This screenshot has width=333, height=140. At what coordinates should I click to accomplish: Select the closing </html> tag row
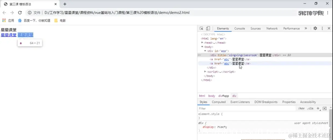coord(206,80)
